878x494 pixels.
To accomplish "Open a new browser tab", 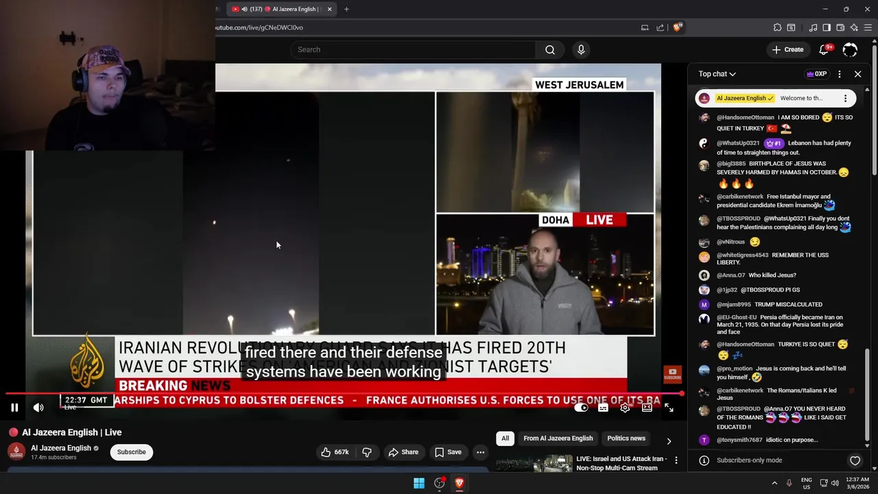I will point(346,9).
